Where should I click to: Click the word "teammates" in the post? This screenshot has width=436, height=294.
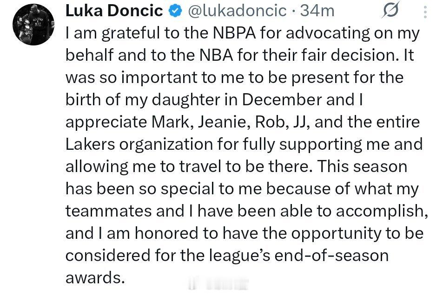tap(108, 211)
